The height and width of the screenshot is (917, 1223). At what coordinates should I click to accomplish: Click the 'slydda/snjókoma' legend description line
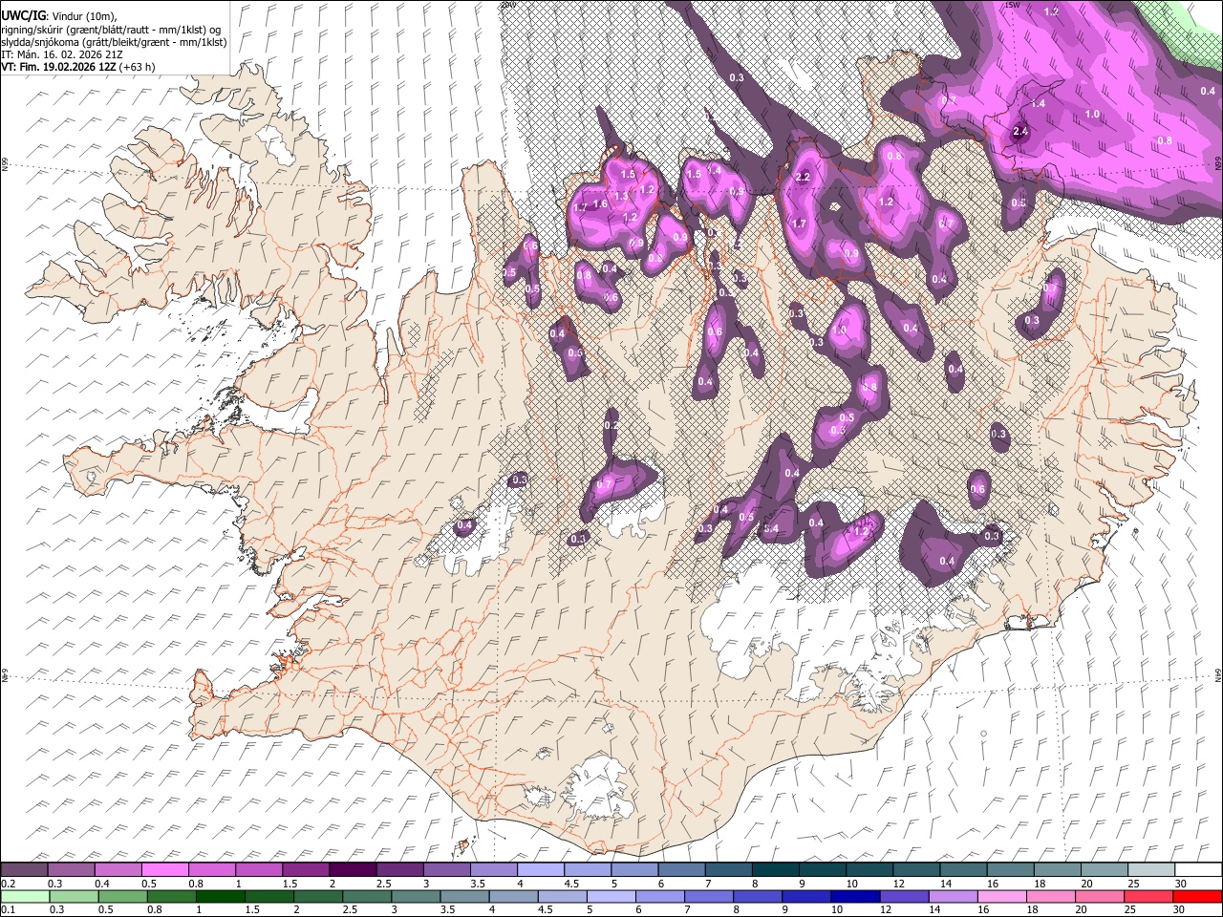click(x=114, y=42)
